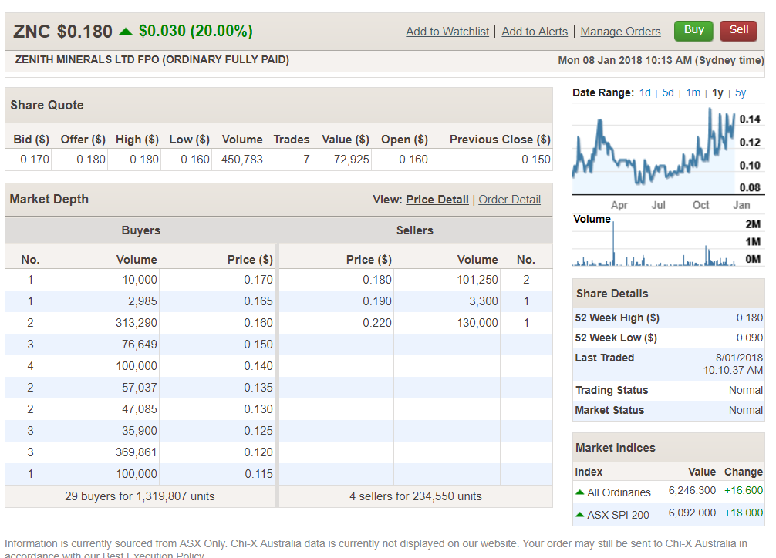Click the Trades count 7
776x558 pixels.
pos(306,160)
